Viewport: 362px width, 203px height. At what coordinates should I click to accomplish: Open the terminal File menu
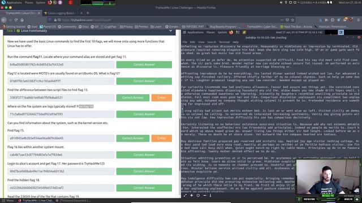[185, 42]
